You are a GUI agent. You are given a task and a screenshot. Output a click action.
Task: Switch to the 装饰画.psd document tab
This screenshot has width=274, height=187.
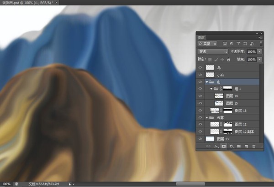click(27, 3)
